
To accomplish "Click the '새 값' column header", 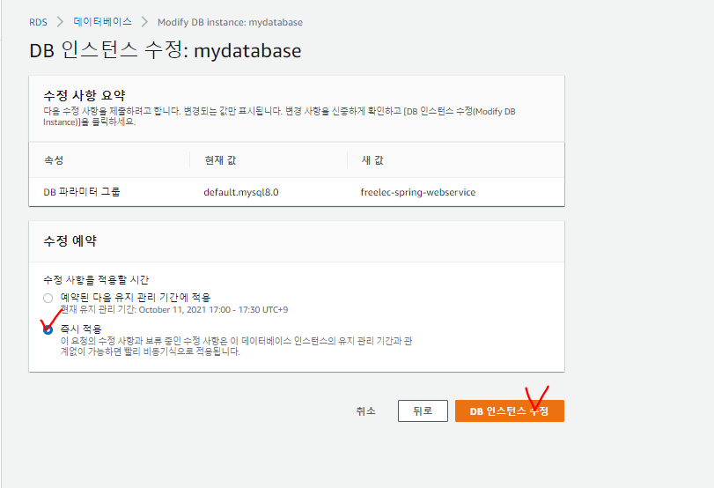I will point(372,160).
